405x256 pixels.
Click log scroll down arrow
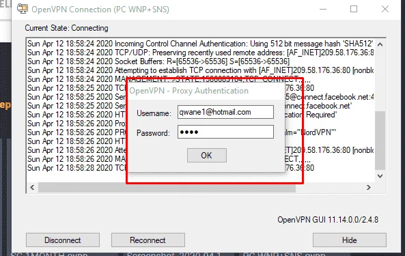(380, 176)
